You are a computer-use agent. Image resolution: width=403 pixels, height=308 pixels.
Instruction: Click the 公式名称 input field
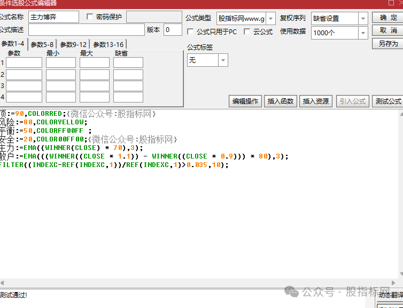pos(54,17)
